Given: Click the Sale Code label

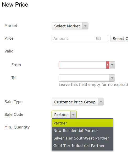Looking at the screenshot, I should [x=14, y=114].
